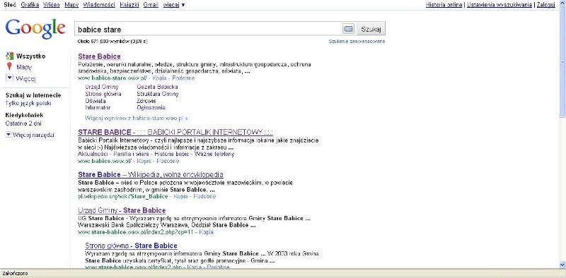
Task: Open the on-screen keyboard icon in search box
Action: tap(348, 29)
